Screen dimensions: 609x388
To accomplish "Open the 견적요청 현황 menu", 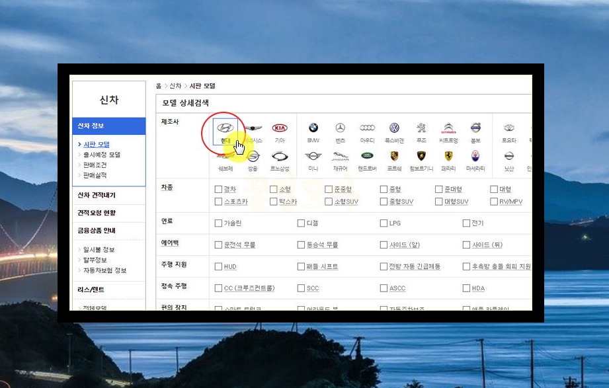I will pyautogui.click(x=97, y=212).
